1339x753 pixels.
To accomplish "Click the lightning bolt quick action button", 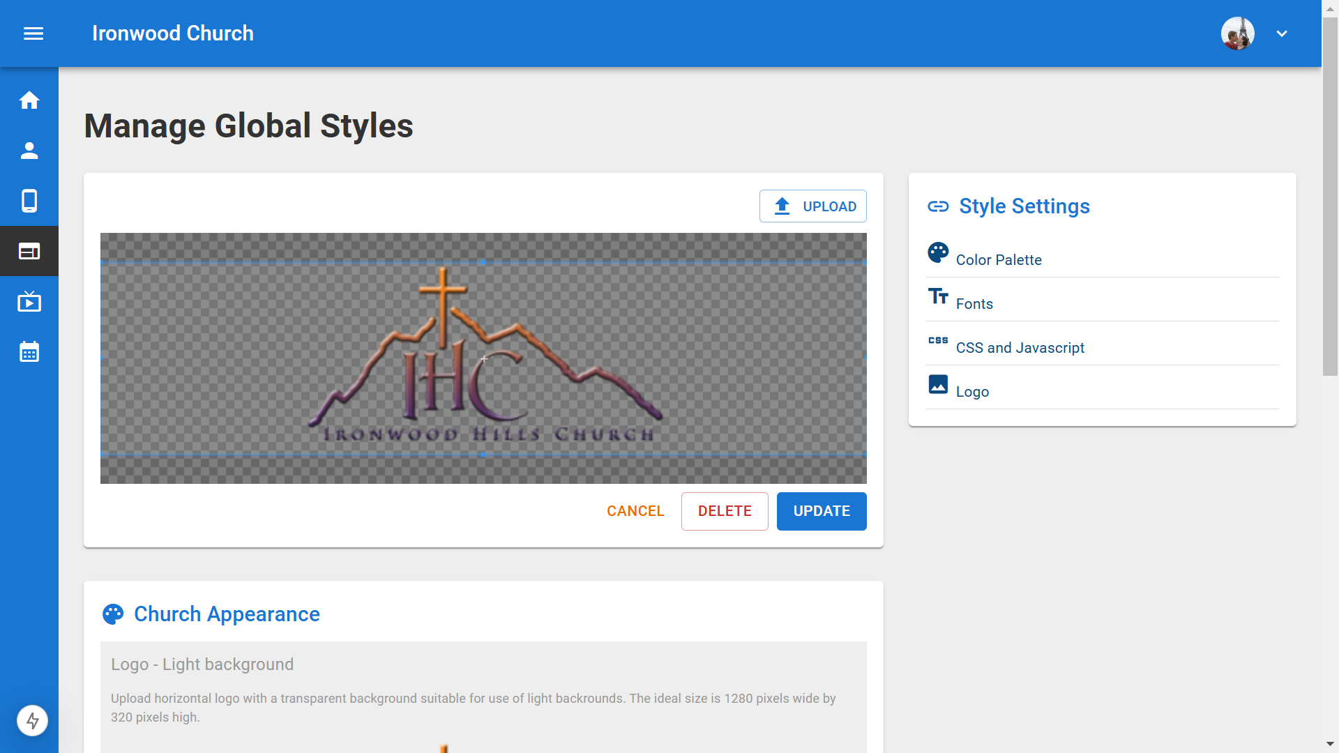I will [32, 720].
